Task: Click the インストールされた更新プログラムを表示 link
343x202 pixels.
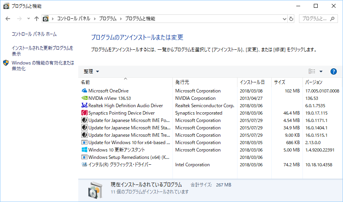Action: [42, 51]
